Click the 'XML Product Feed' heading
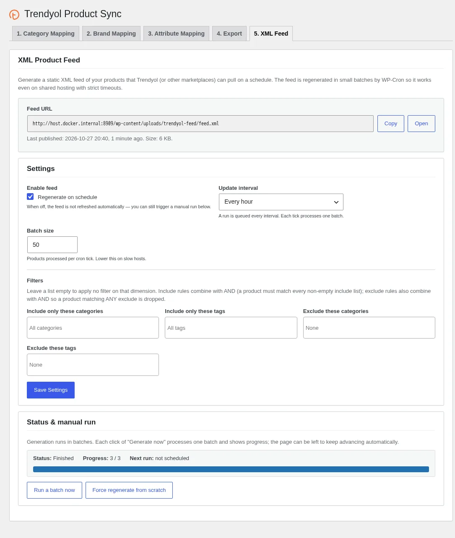The height and width of the screenshot is (538, 455). pyautogui.click(x=49, y=60)
